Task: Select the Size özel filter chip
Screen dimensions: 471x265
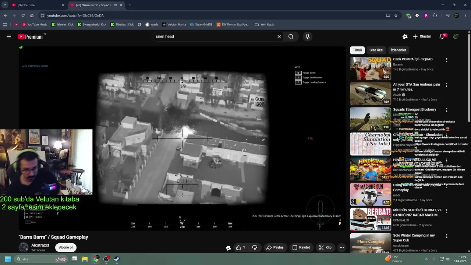Action: [x=376, y=50]
